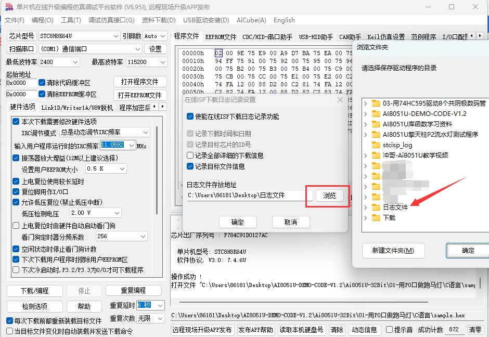Enable 记录全部详细的下载信息 checkbox
Screen dimensions: 489x337
[x=190, y=155]
